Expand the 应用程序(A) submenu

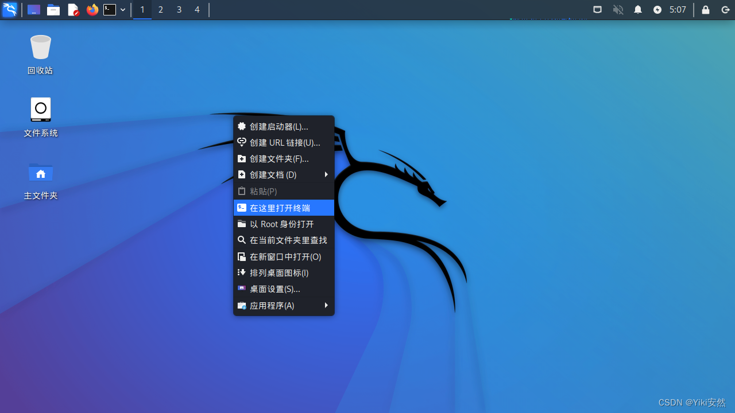284,305
